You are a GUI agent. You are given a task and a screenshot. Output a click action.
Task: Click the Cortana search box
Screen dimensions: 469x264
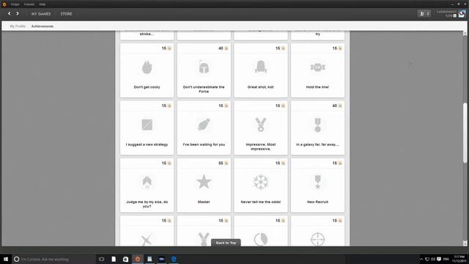coord(53,259)
